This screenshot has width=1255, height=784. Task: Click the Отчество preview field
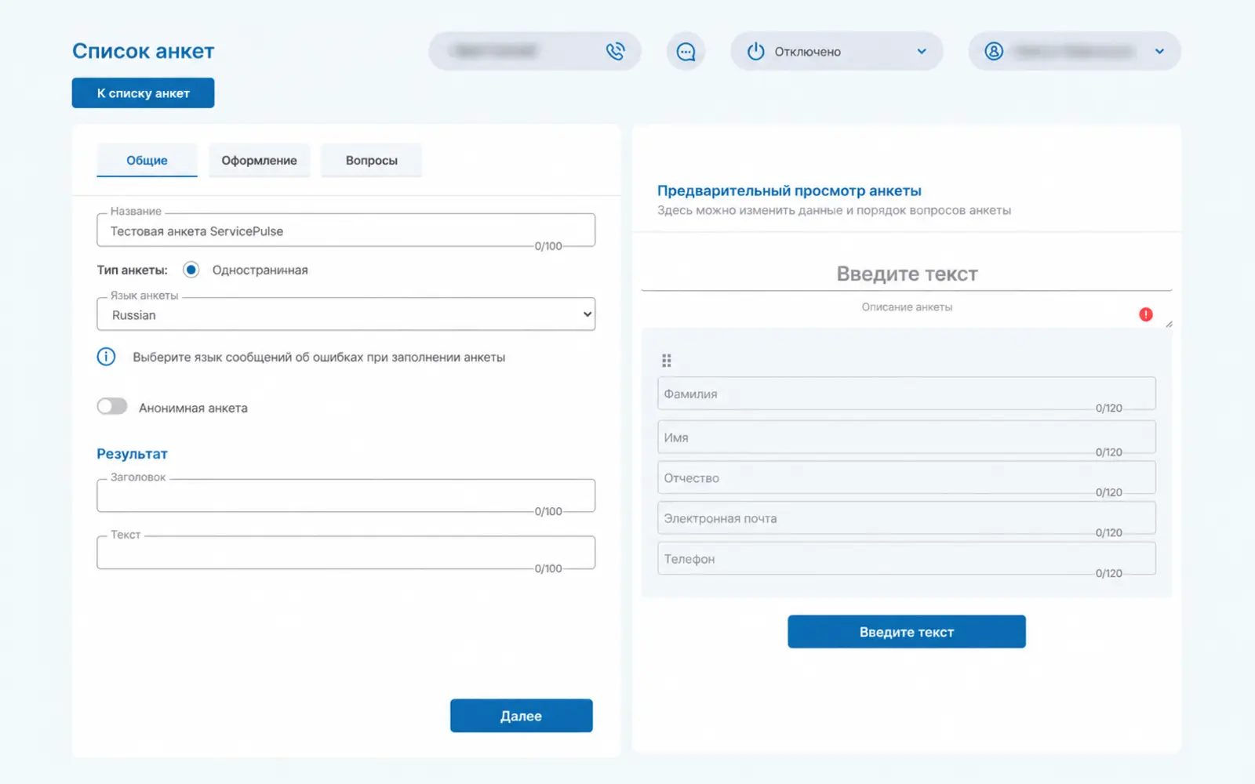pyautogui.click(x=907, y=478)
